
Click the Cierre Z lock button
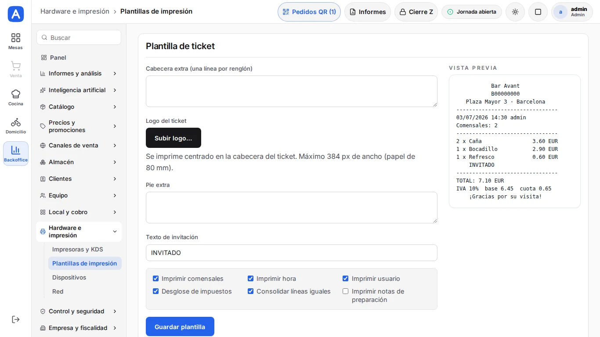point(416,12)
